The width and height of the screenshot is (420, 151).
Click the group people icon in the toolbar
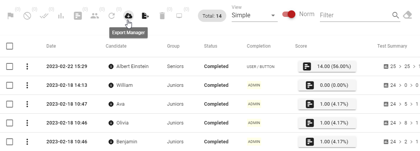point(95,16)
